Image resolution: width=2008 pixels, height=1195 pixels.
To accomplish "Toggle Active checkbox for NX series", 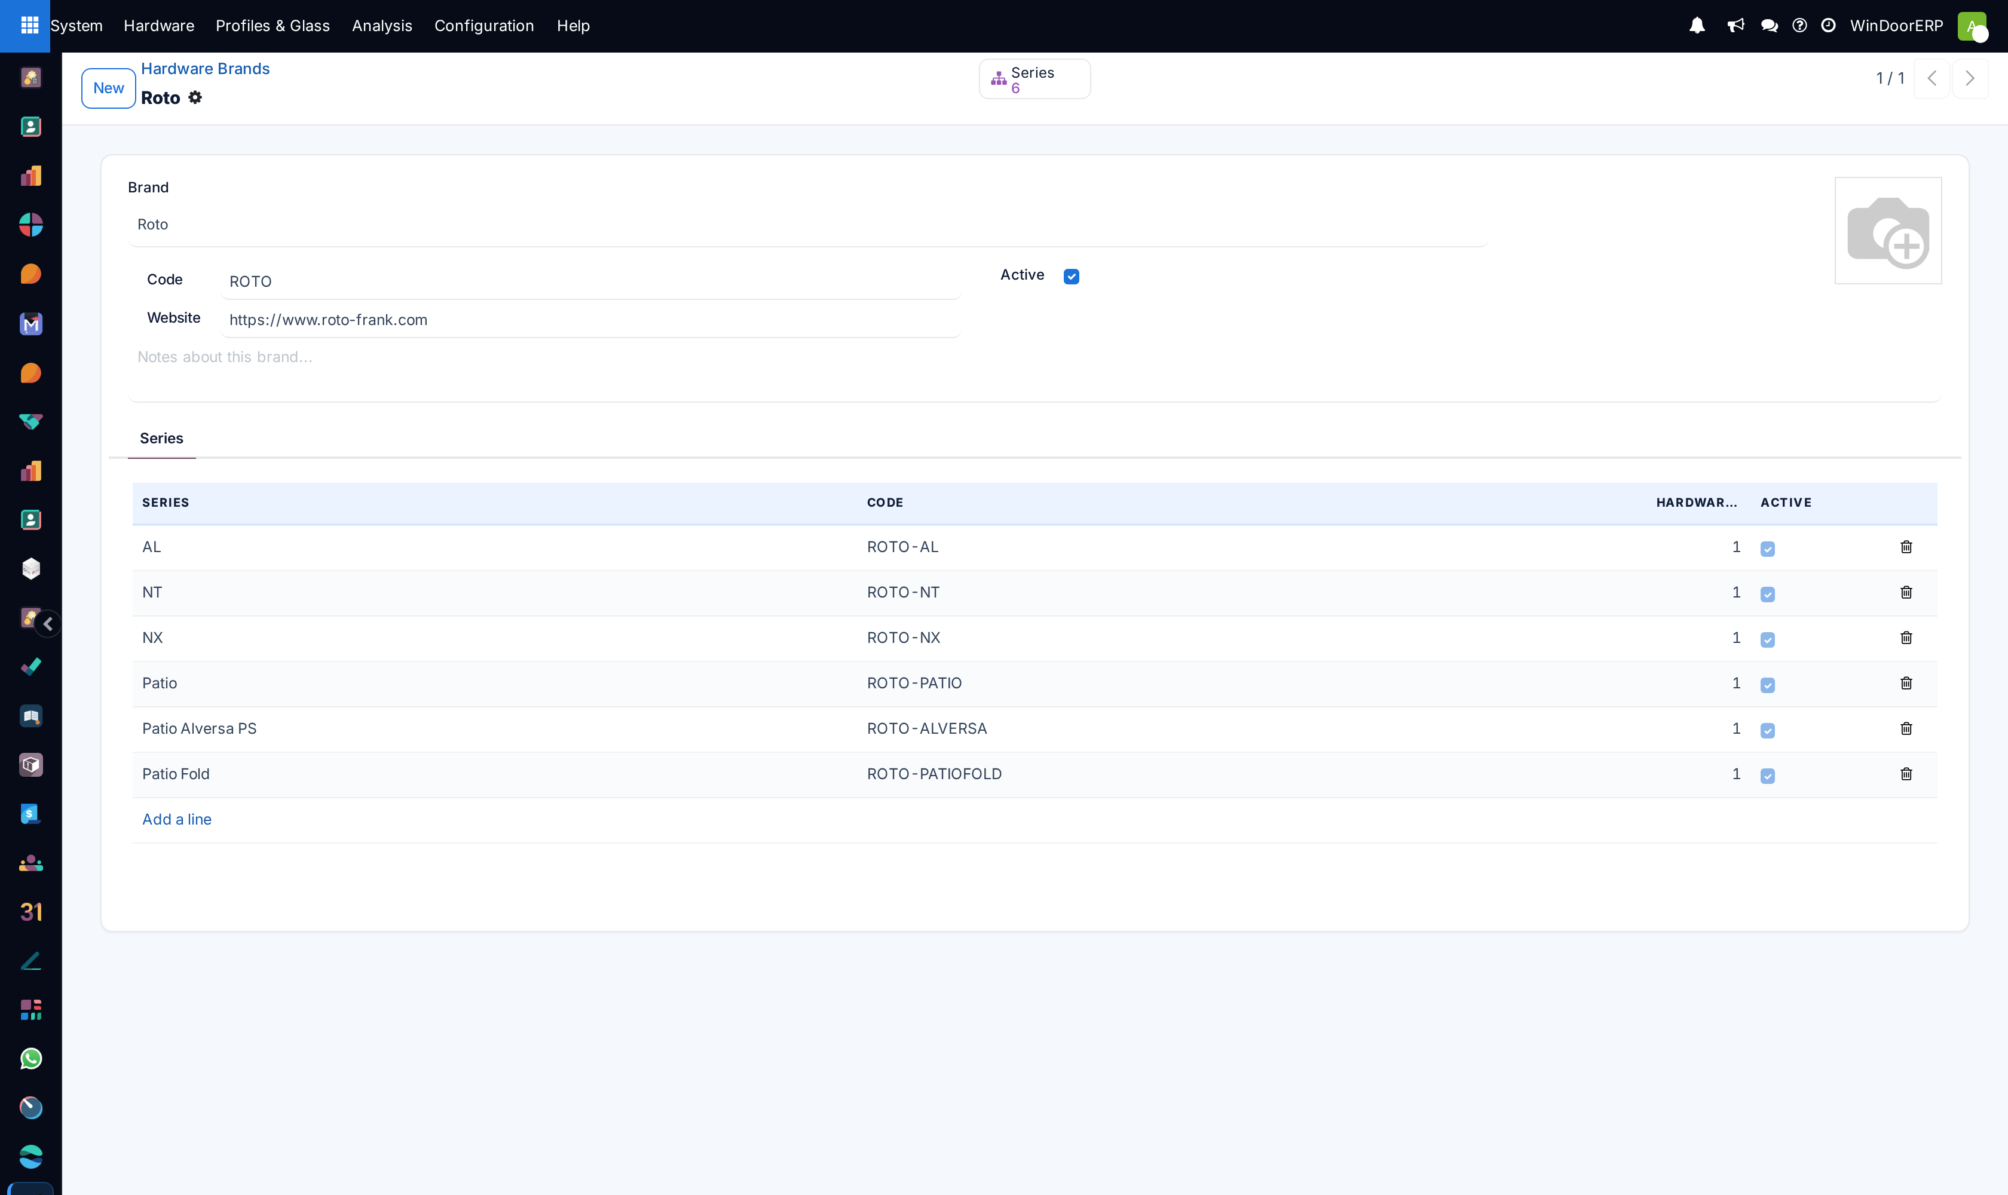I will tap(1767, 640).
